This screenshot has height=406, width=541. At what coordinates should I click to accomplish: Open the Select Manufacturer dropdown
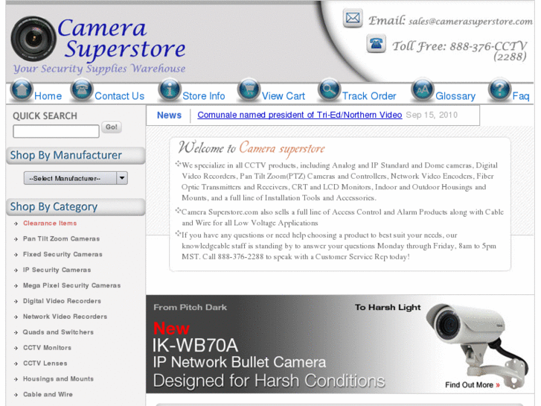click(76, 178)
